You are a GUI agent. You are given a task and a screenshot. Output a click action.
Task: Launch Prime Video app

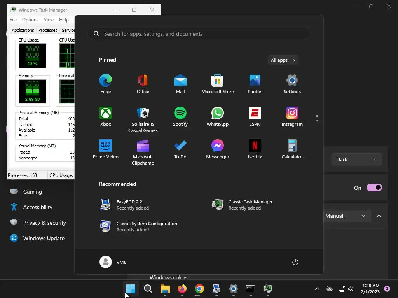click(106, 149)
